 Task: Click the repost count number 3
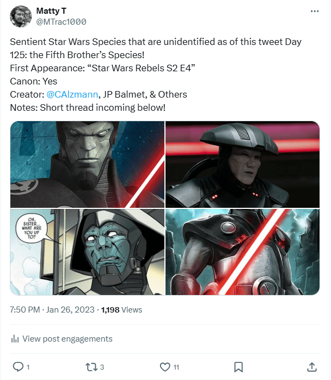102,366
